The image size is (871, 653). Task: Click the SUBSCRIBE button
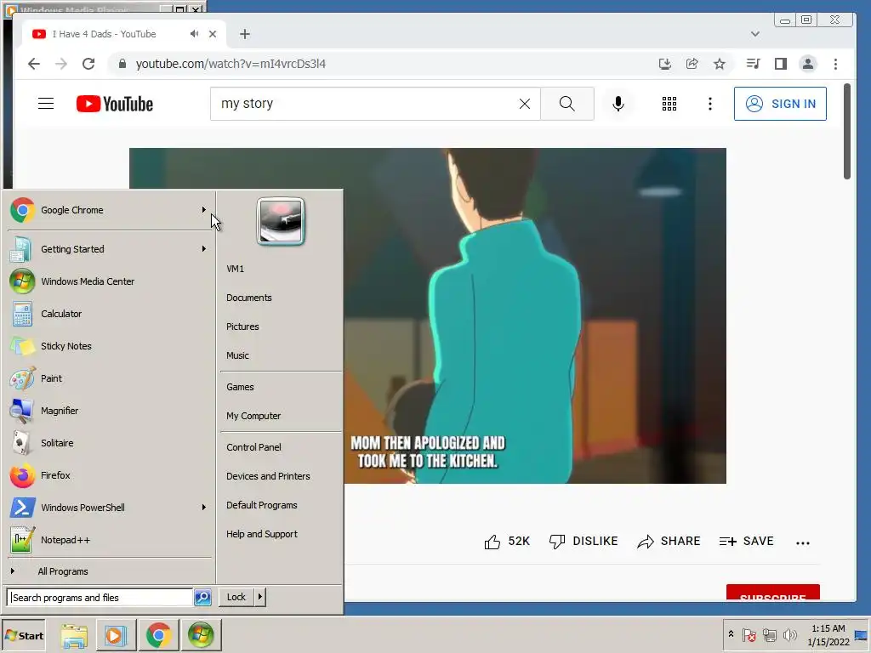772,593
